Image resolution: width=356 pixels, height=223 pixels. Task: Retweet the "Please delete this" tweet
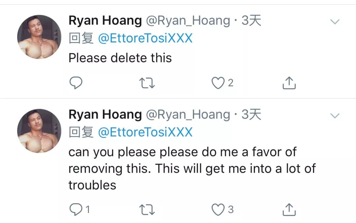[x=147, y=83]
